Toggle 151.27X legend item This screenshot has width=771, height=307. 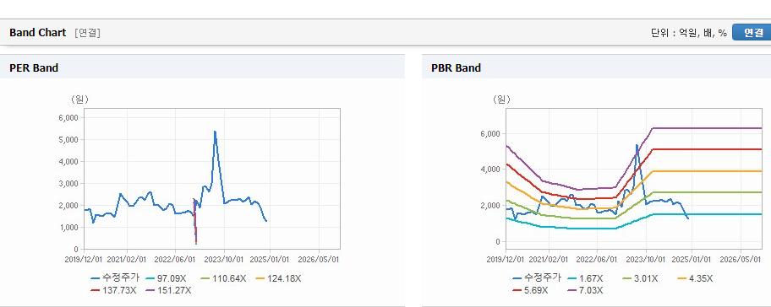(x=168, y=290)
